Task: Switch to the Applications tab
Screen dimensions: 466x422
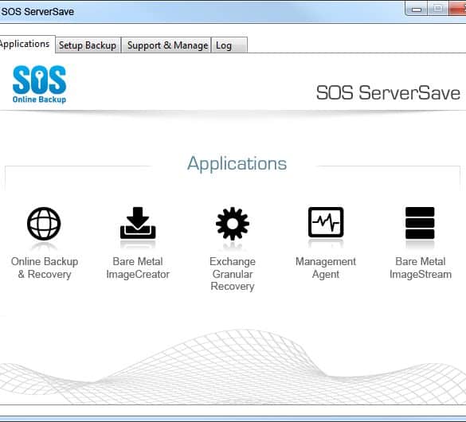Action: tap(27, 45)
